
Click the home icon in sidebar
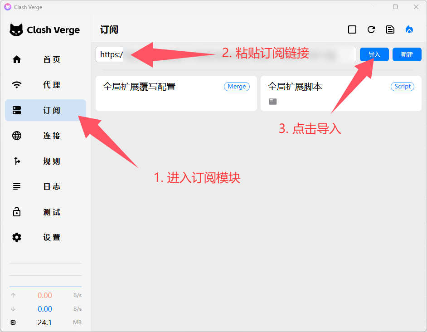[17, 59]
